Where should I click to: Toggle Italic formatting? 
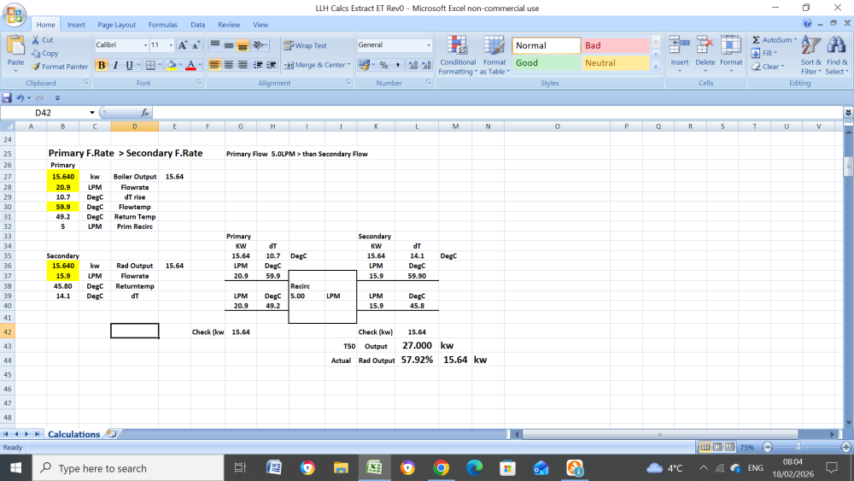115,65
